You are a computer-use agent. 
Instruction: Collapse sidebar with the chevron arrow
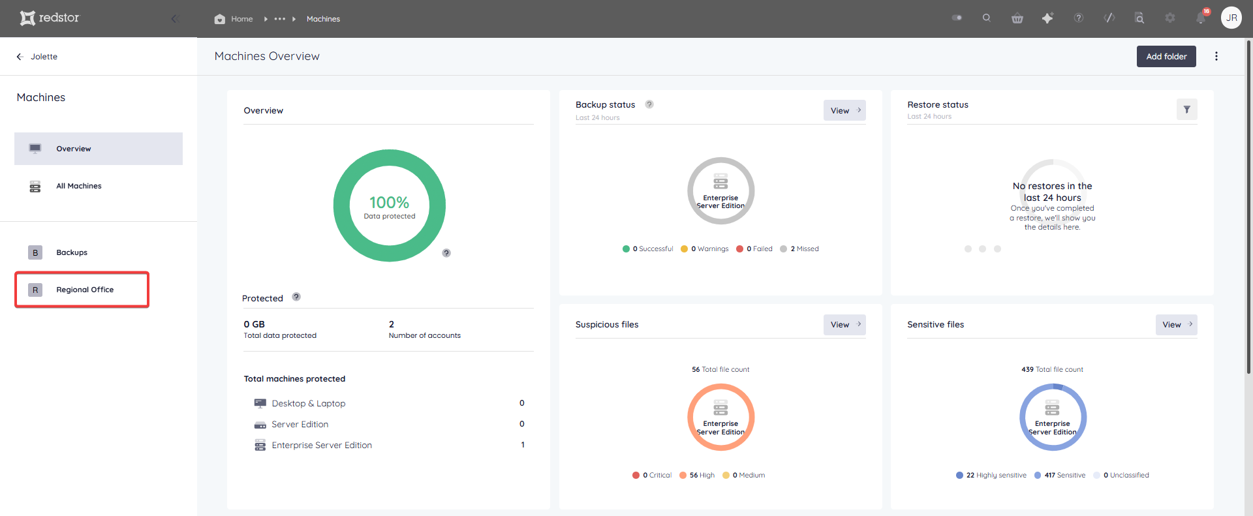[x=174, y=18]
